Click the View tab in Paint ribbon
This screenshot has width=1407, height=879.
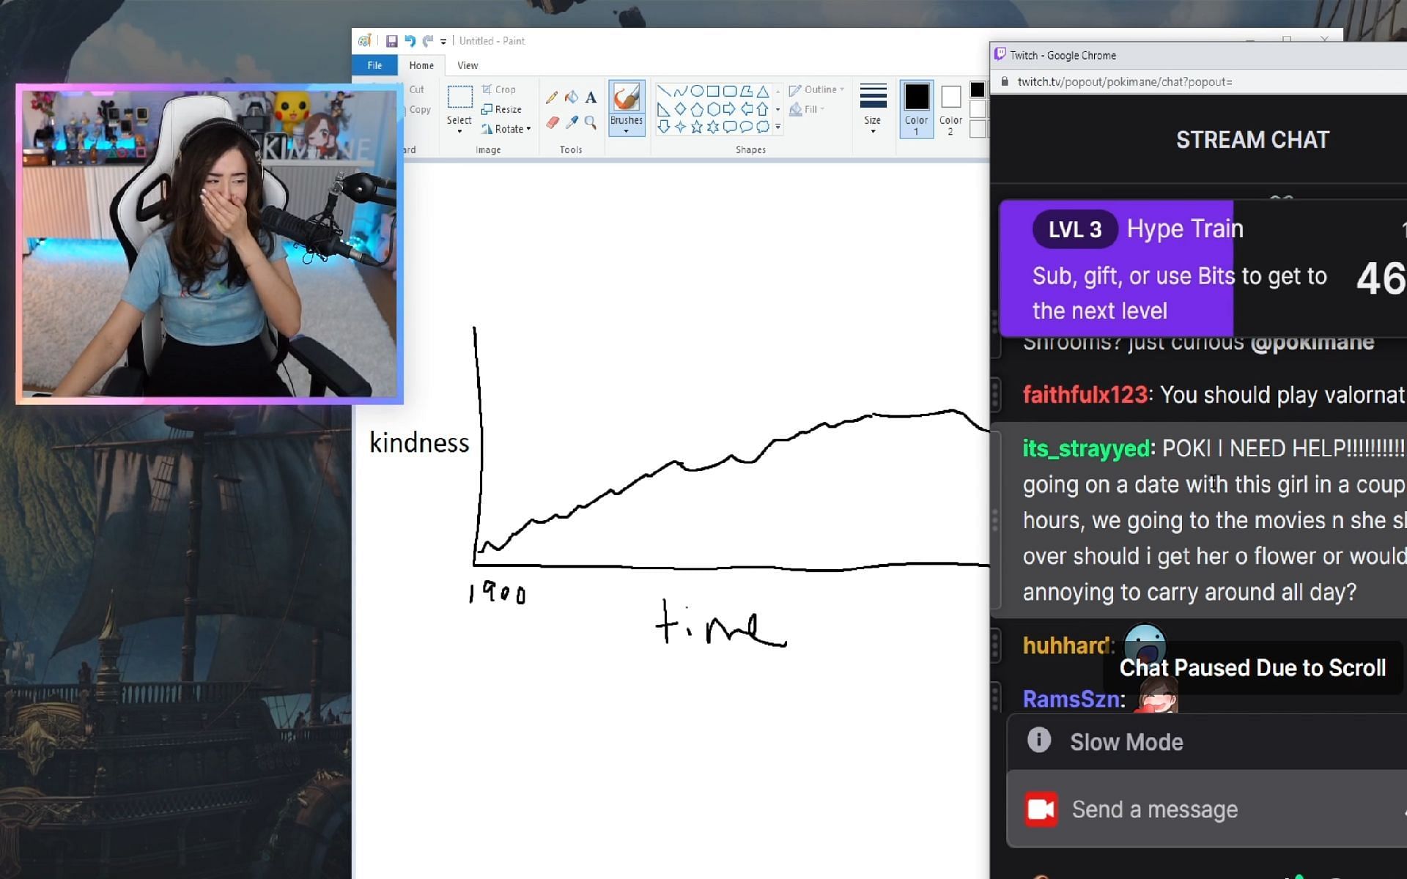click(467, 64)
